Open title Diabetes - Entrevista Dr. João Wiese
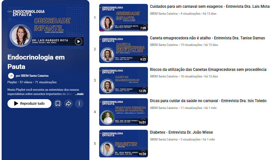This screenshot has height=160, width=277. point(181,132)
